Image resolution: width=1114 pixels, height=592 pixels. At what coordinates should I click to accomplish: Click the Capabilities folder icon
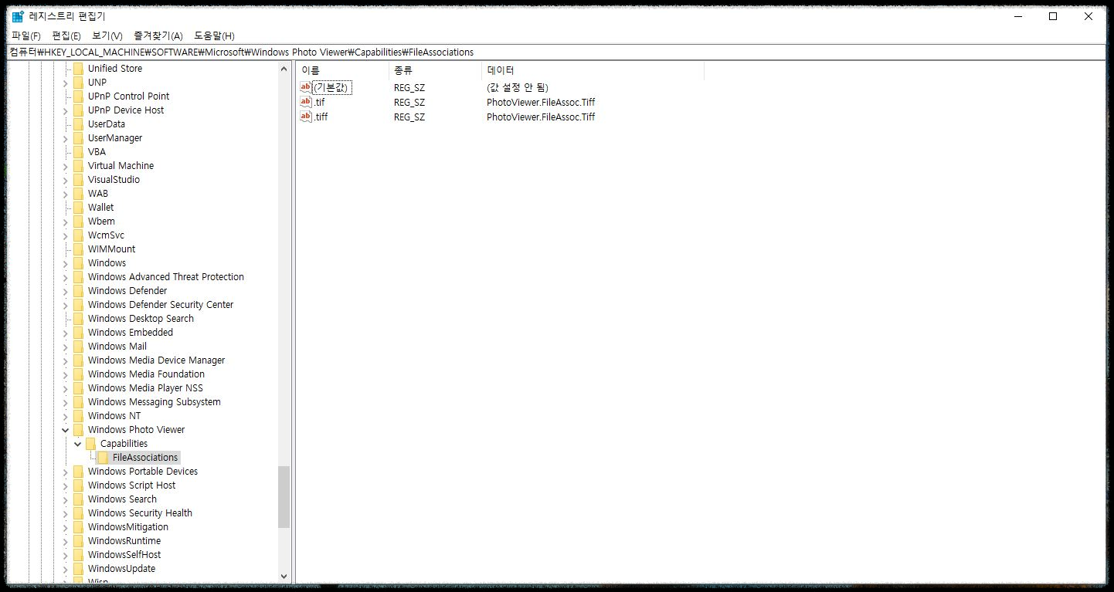tap(90, 444)
